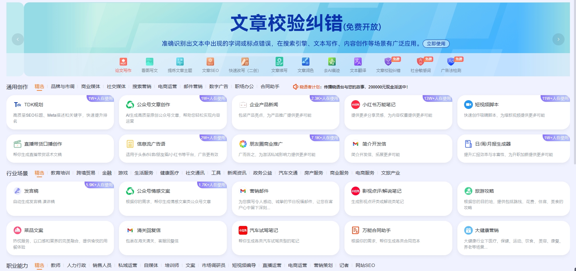Go to the previous banner slide

pyautogui.click(x=18, y=39)
